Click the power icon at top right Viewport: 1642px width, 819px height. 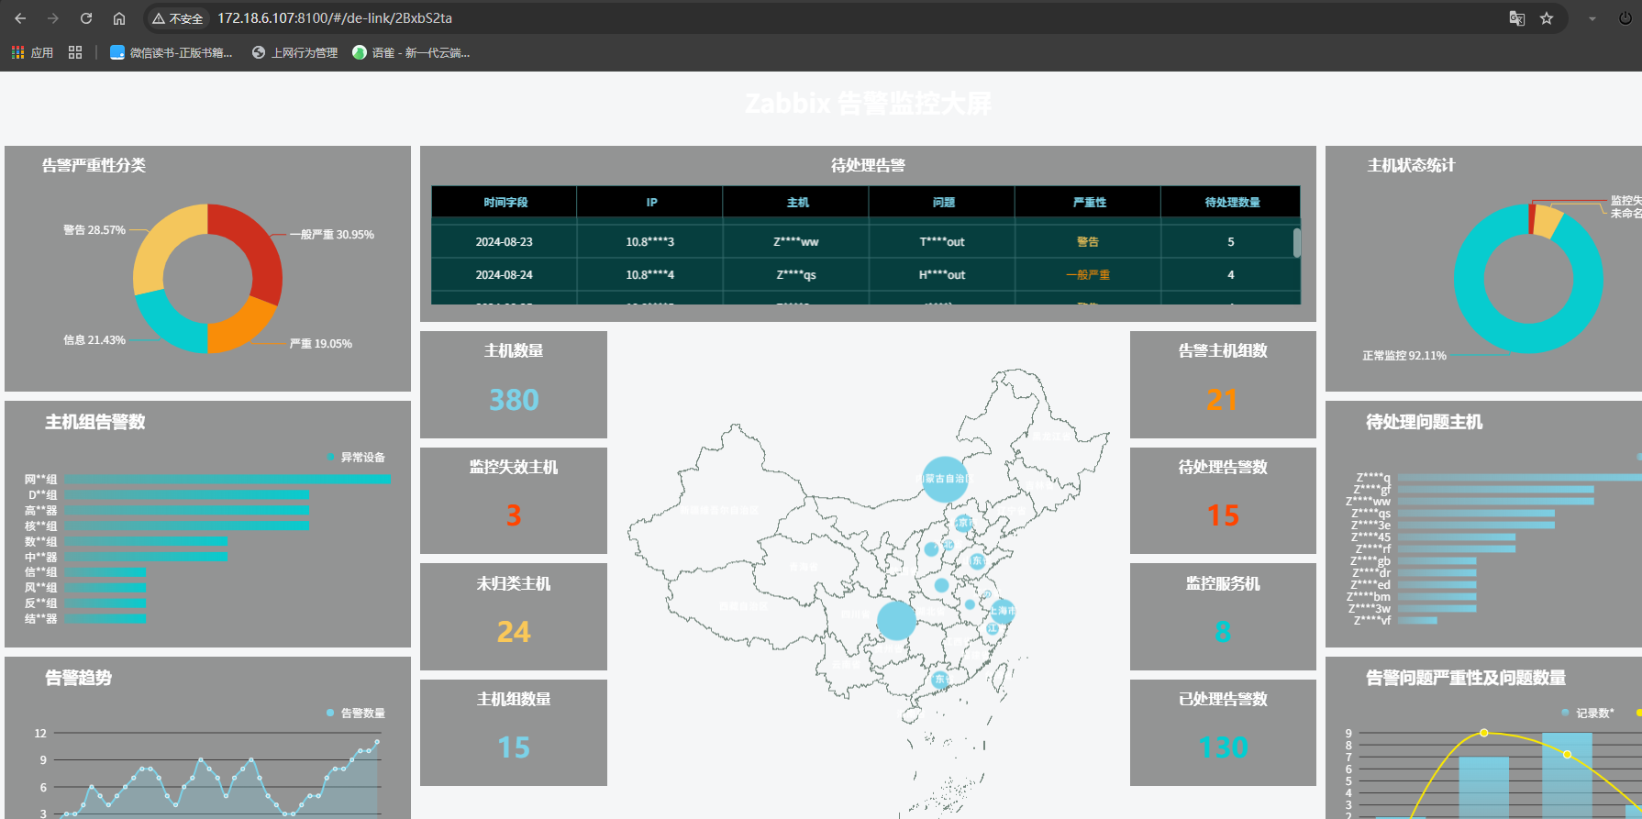pos(1625,18)
